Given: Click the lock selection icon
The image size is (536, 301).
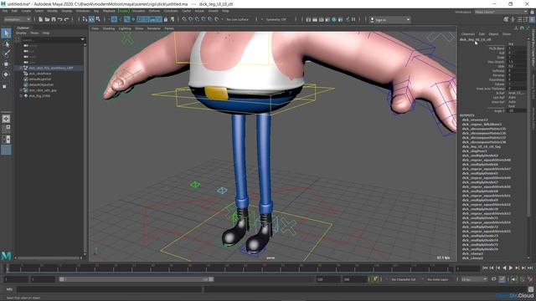Looking at the screenshot, I should [166, 19].
